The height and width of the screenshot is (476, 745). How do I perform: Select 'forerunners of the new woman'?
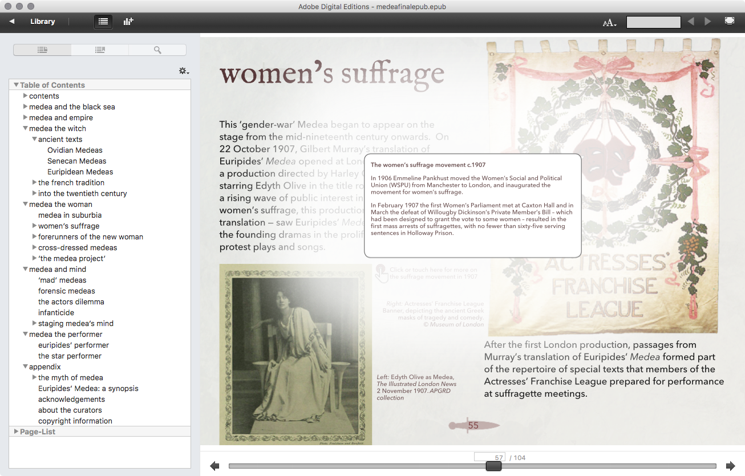click(x=91, y=237)
